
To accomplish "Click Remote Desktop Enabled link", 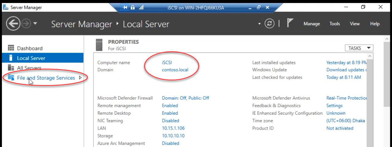I will pyautogui.click(x=170, y=113).
